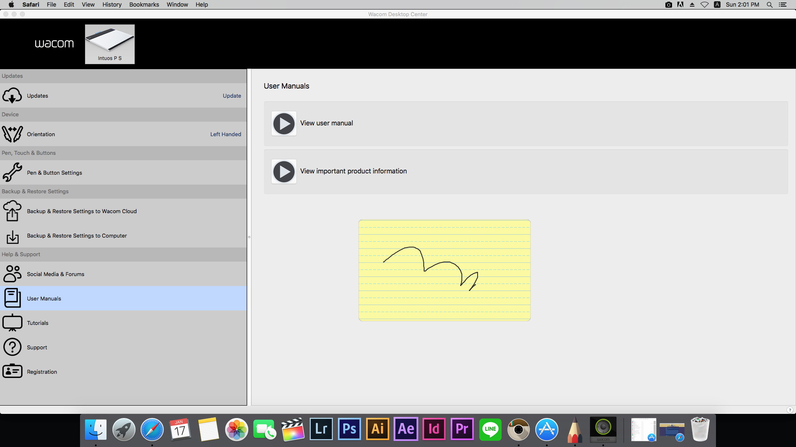This screenshot has height=447, width=796.
Task: Click the Wi-Fi icon in menu bar
Action: click(x=704, y=5)
